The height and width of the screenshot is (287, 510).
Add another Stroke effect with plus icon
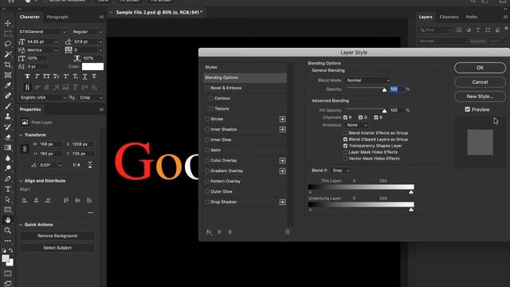pyautogui.click(x=282, y=119)
